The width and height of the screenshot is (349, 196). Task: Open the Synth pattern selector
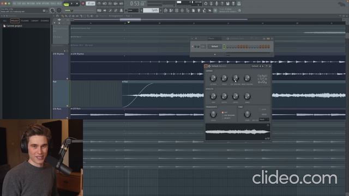[x=151, y=10]
